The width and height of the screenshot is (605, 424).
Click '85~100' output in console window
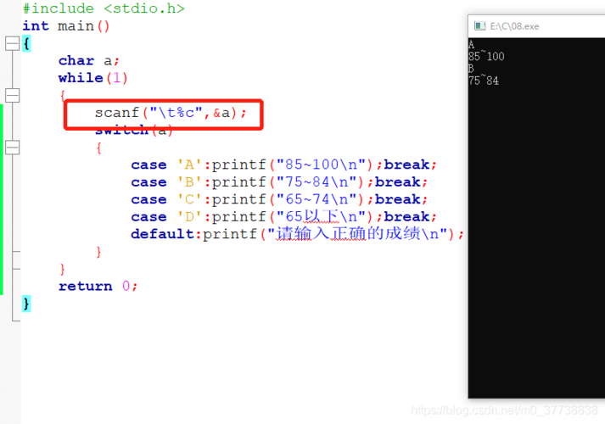click(x=486, y=57)
